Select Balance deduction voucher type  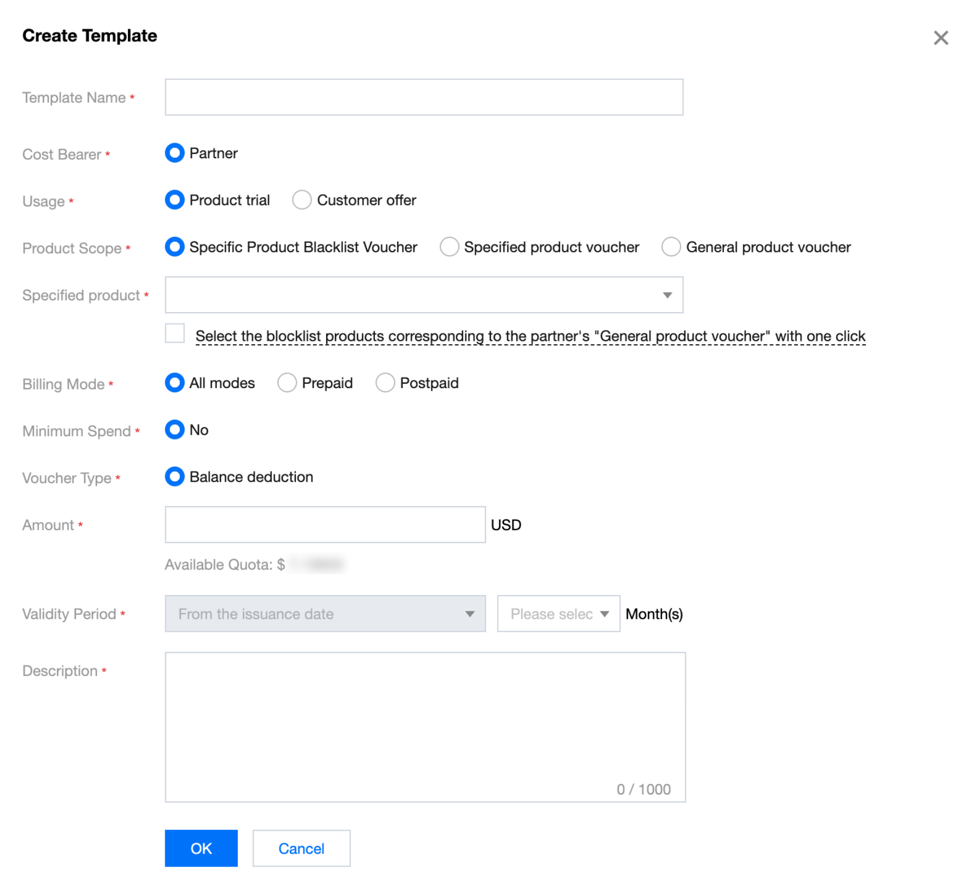175,477
